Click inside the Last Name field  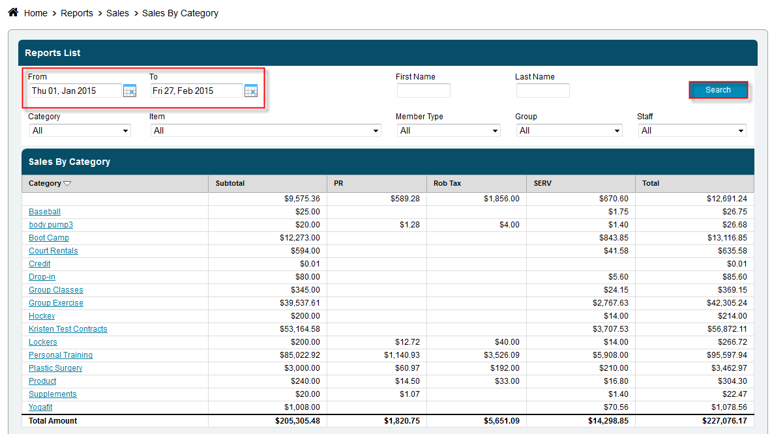542,90
